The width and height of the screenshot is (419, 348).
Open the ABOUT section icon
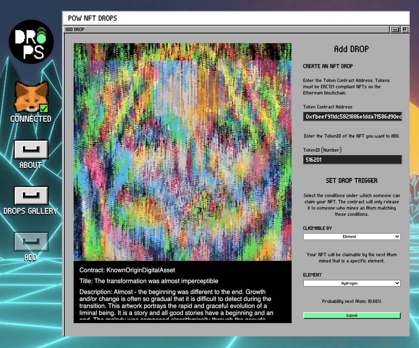[31, 149]
